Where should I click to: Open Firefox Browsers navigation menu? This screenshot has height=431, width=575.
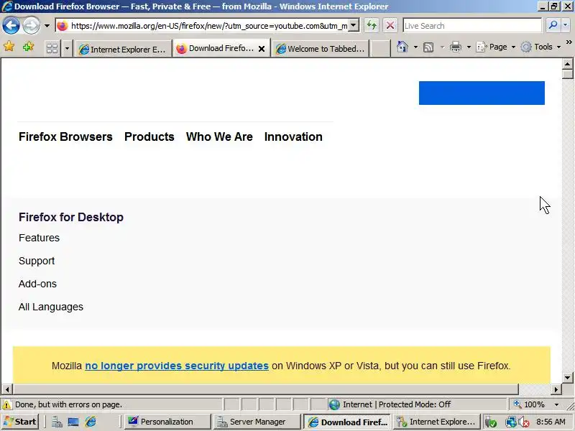coord(65,136)
